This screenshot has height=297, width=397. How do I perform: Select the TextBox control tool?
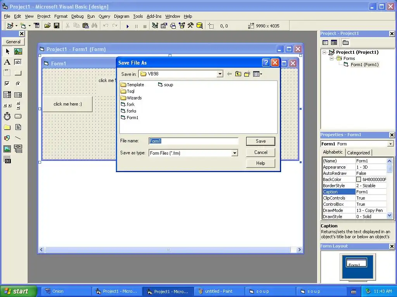[x=18, y=62]
